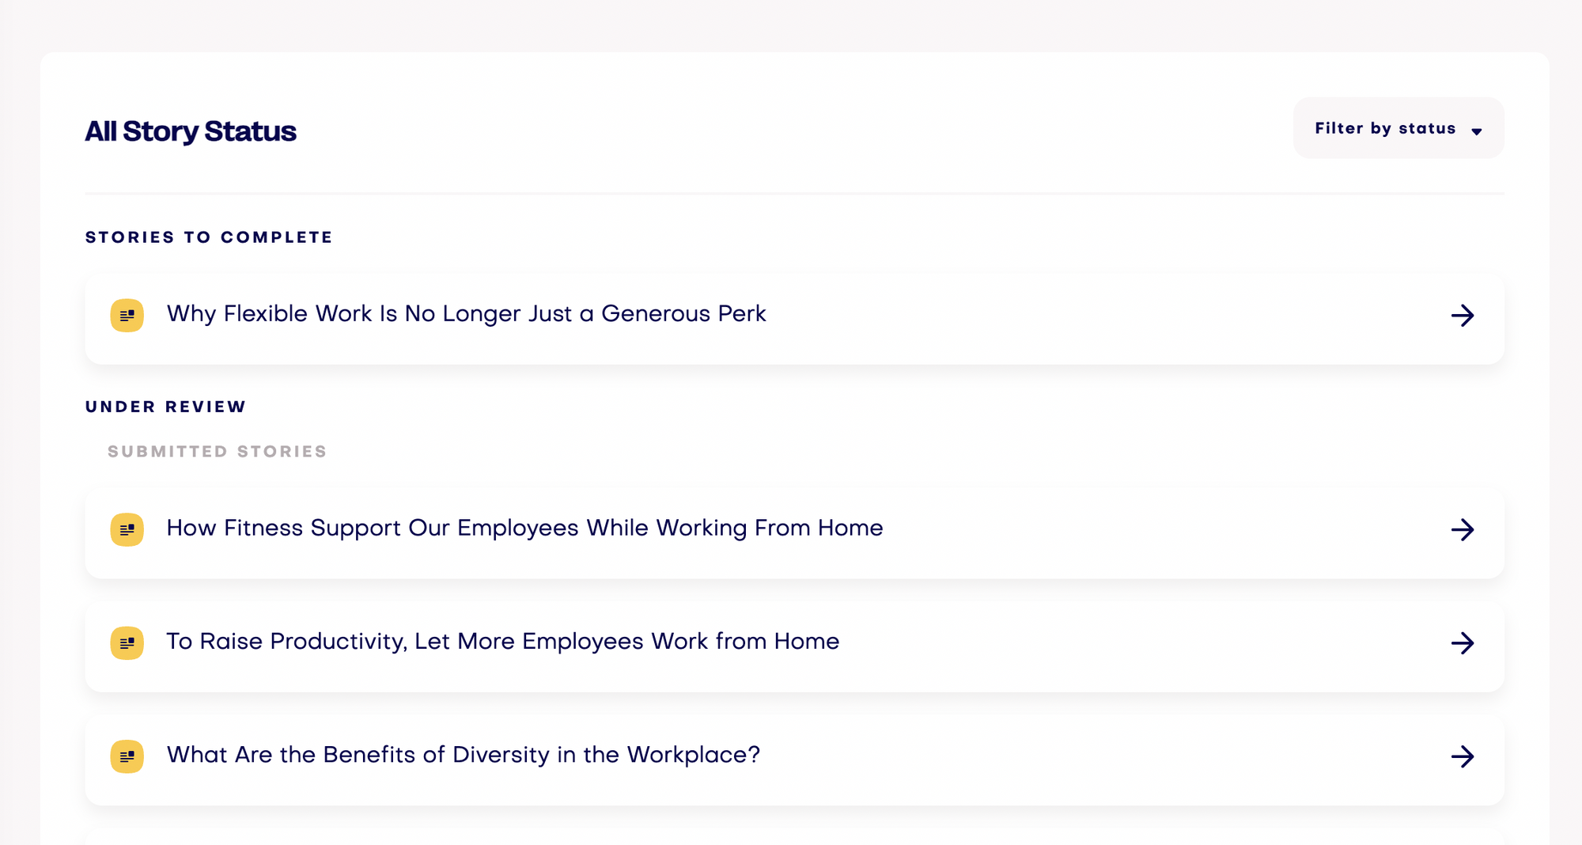Click the yellow story icon beside Flexible Work story
This screenshot has height=845, width=1582.
127,315
